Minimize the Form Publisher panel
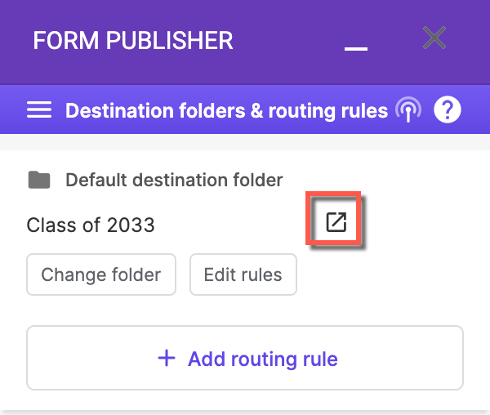 (x=356, y=48)
